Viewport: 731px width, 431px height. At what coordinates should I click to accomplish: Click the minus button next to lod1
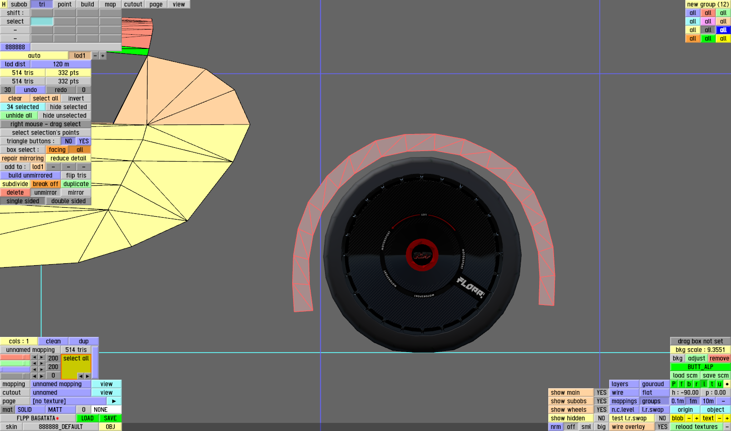pos(95,56)
